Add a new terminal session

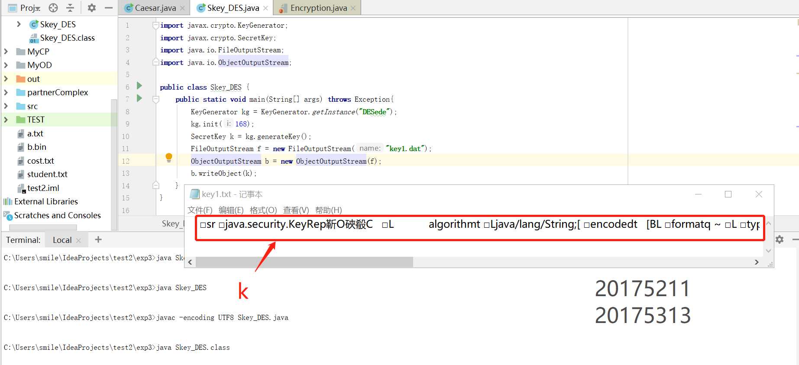[x=98, y=239]
